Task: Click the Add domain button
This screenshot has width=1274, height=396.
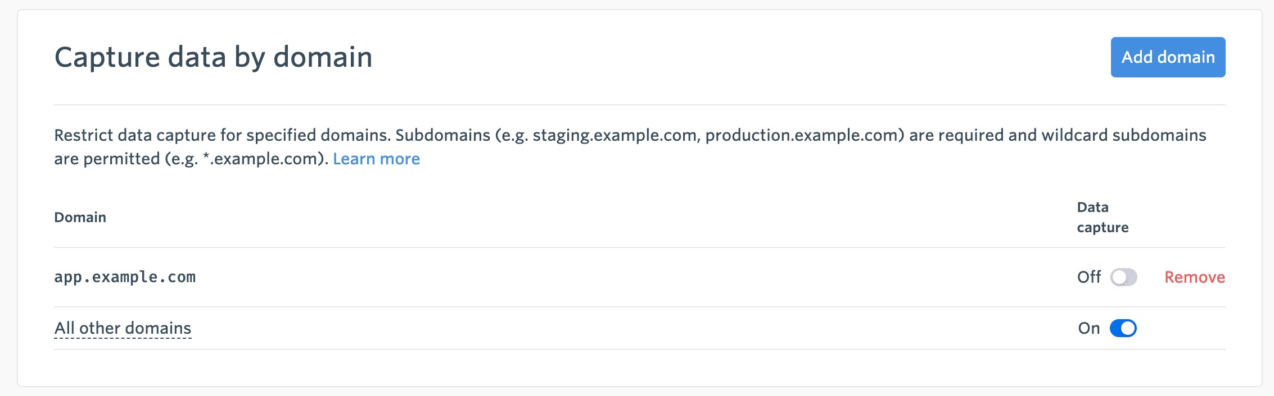Action: pyautogui.click(x=1168, y=57)
